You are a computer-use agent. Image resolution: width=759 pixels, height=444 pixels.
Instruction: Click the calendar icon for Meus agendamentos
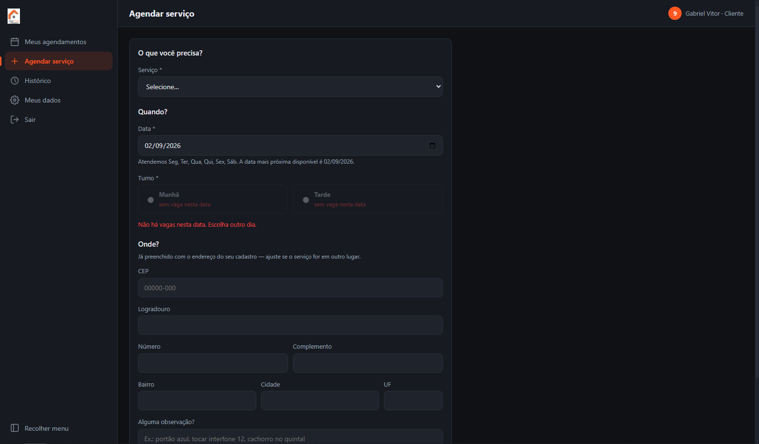(x=15, y=42)
